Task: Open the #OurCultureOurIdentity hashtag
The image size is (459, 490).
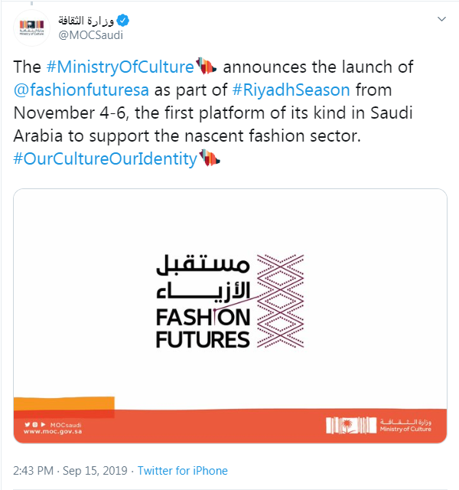Action: (106, 160)
